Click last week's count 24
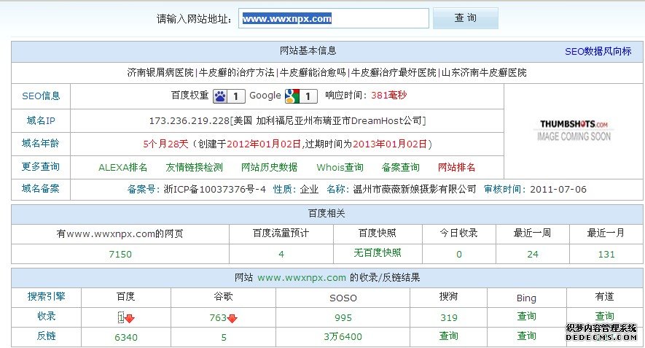 533,255
